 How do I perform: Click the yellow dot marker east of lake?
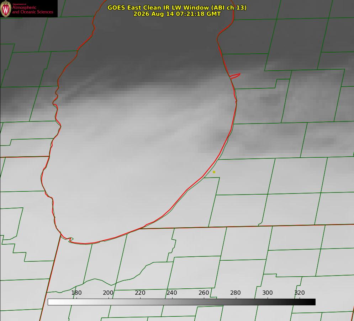pos(214,172)
